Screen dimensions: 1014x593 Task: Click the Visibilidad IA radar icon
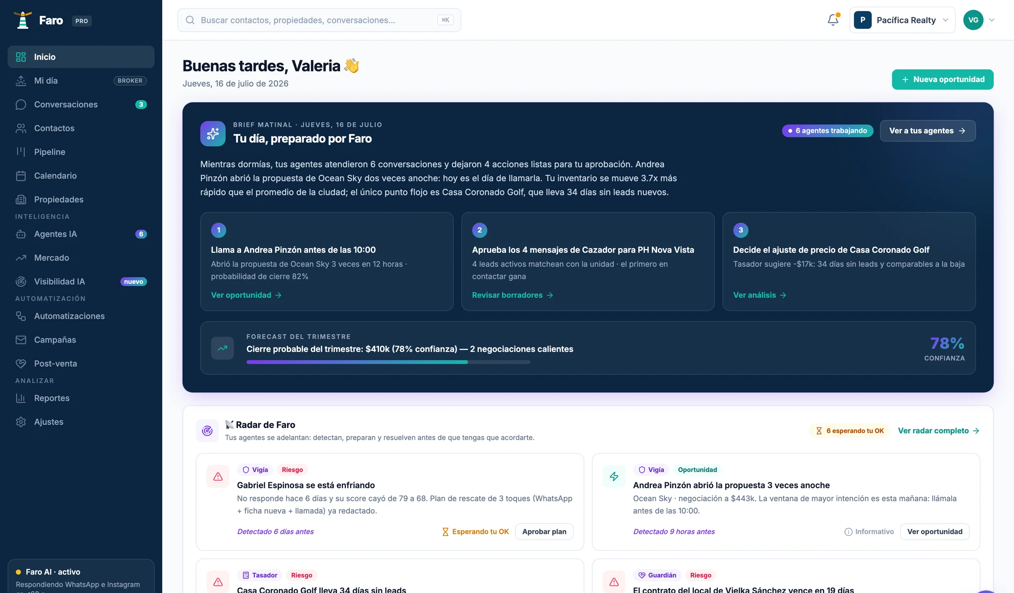(21, 281)
